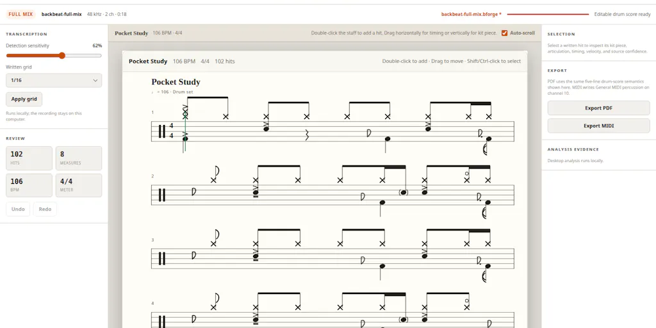Select the first hi-hat x in measure 2
This screenshot has width=656, height=328.
coord(214,180)
